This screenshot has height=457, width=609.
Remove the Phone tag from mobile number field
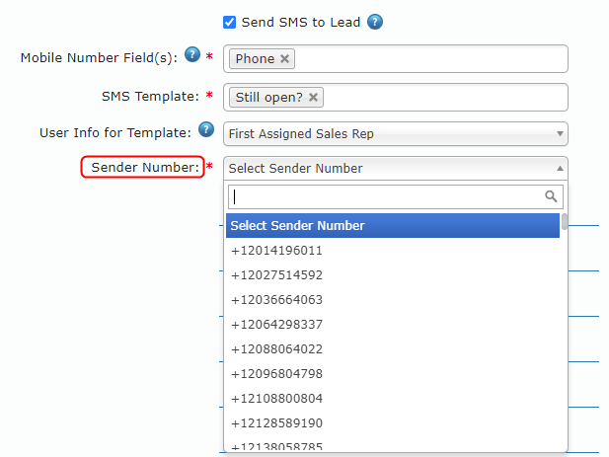pos(284,58)
